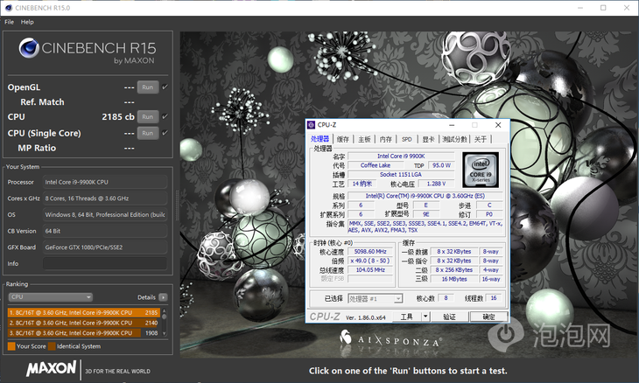Click the GFX Board field GeForce GTX 1080
Screen dimensions: 639x383
105,247
